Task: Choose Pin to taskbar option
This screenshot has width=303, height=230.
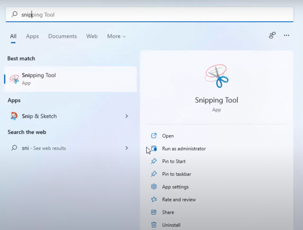Action: click(176, 174)
